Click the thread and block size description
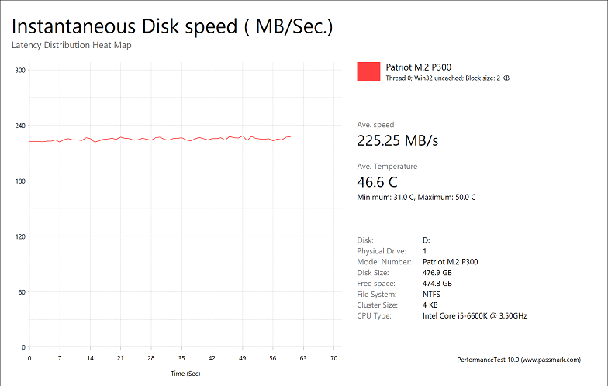This screenshot has width=608, height=386. [x=447, y=78]
